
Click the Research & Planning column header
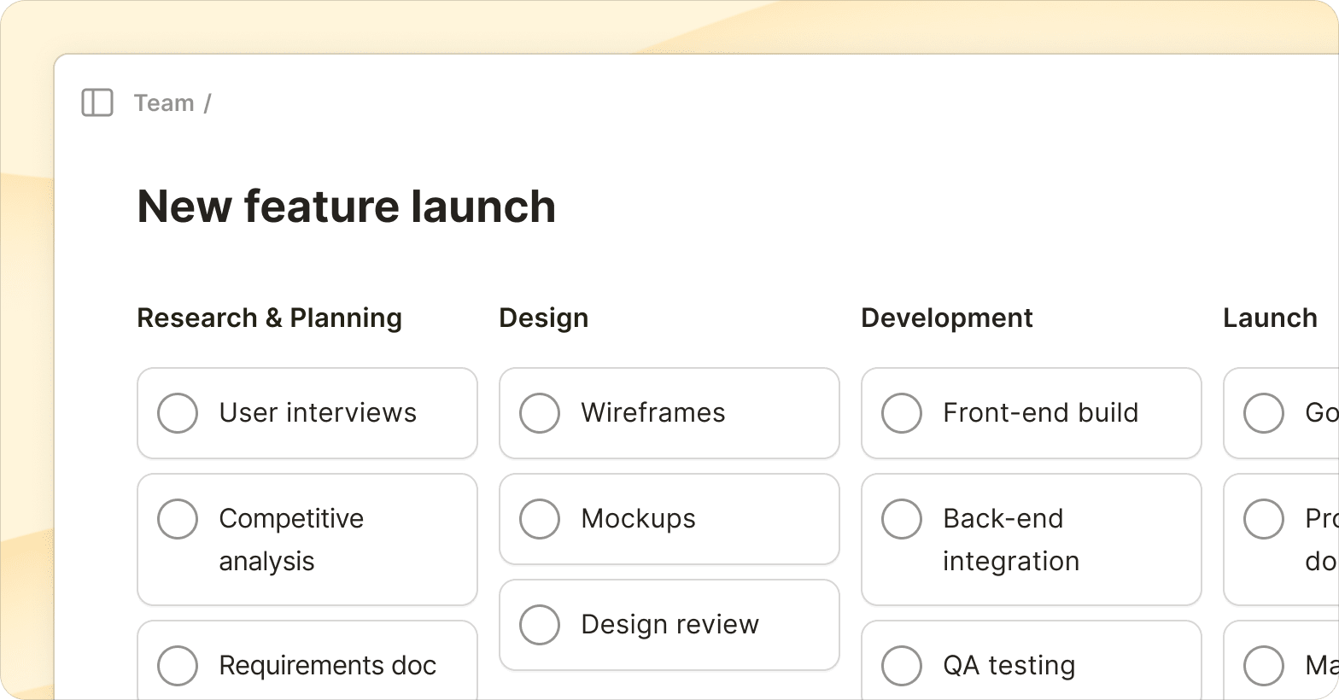coord(269,318)
